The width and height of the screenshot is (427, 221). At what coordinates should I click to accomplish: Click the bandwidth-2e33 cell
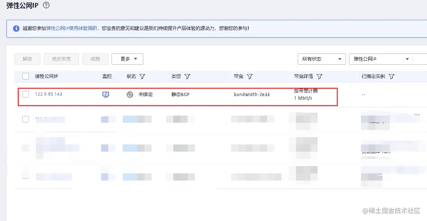coord(252,95)
